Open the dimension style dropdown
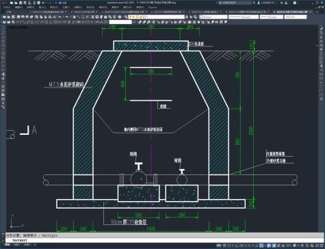 point(120,22)
